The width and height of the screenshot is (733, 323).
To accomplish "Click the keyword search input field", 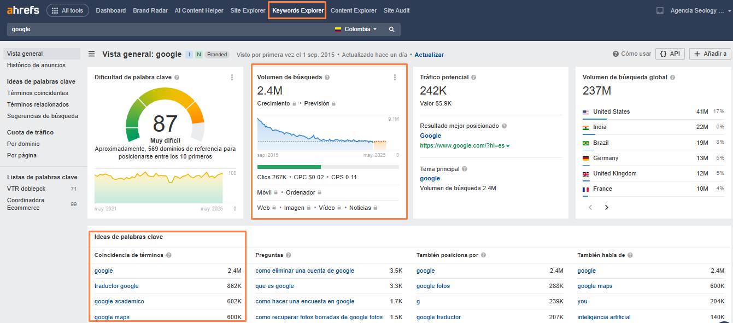I will coord(164,30).
